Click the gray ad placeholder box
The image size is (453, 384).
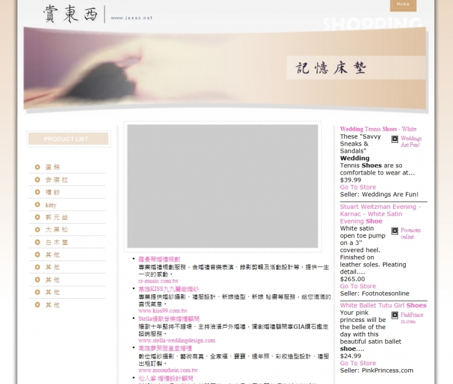223,186
